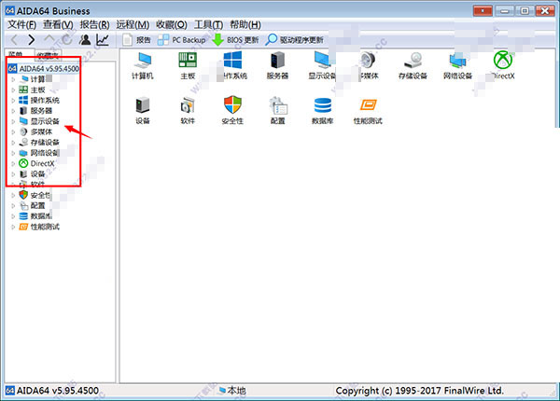Go forward with the right arrow toolbar button
The image size is (560, 401).
click(32, 39)
